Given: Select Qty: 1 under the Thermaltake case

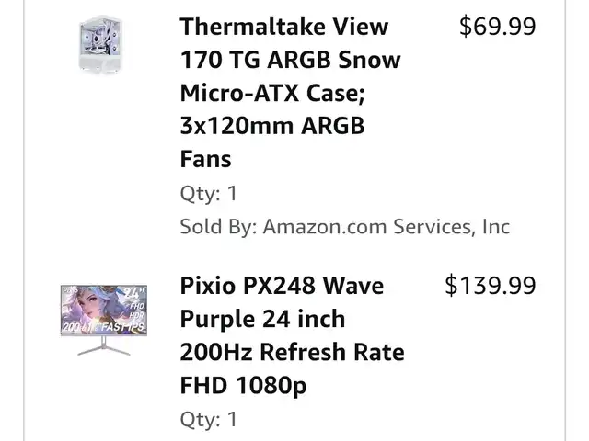Looking at the screenshot, I should pos(208,193).
